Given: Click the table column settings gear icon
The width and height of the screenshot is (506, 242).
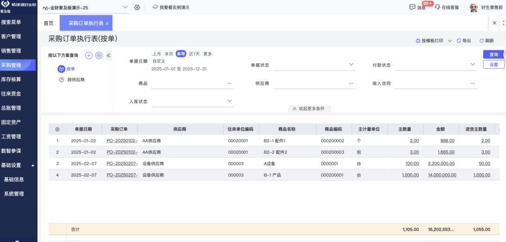Looking at the screenshot, I should [58, 129].
